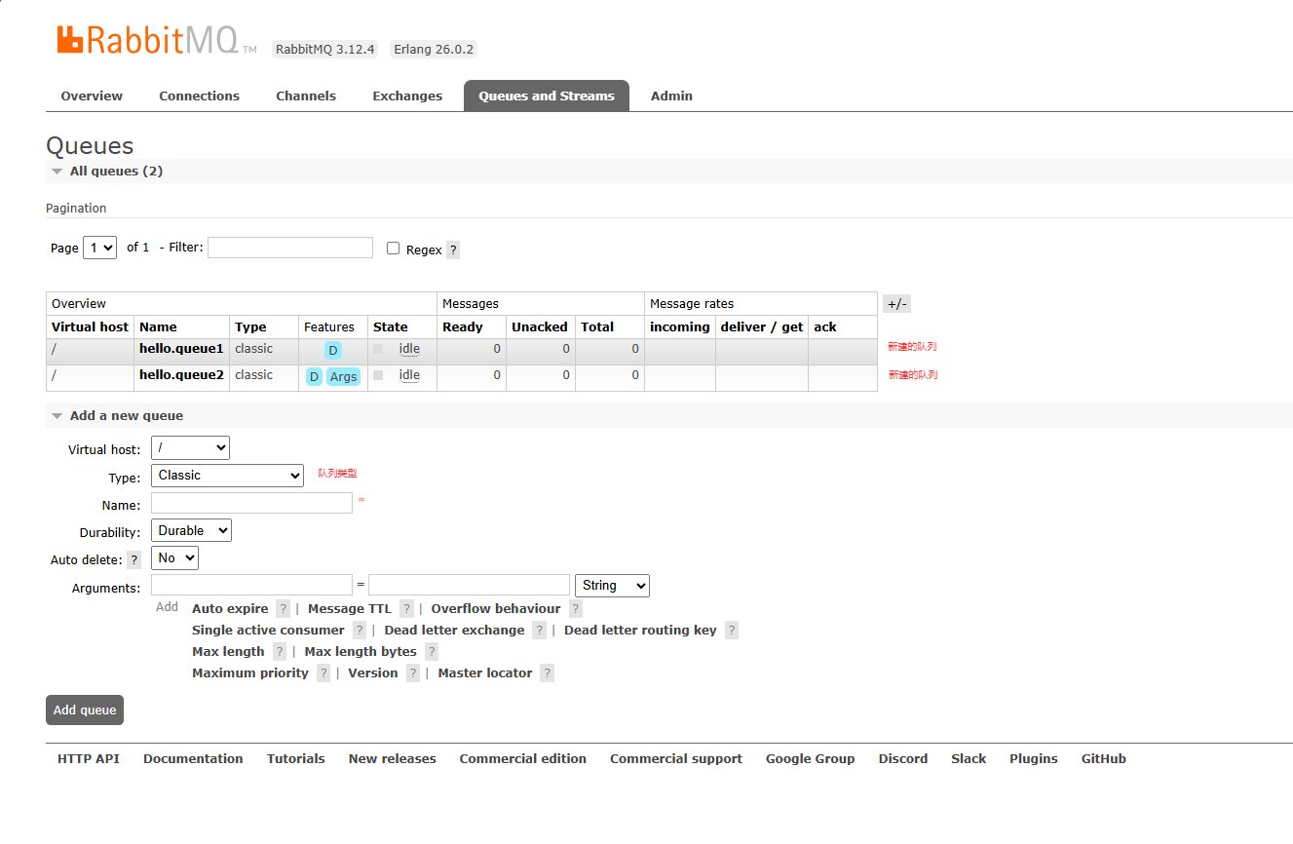The image size is (1293, 844).
Task: Insert the Master locator argument
Action: (x=485, y=673)
